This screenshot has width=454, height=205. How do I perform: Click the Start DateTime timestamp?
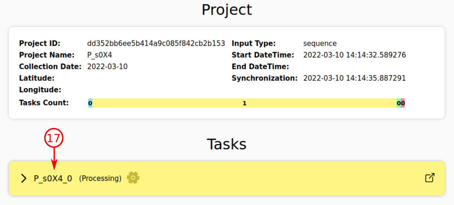click(x=354, y=55)
